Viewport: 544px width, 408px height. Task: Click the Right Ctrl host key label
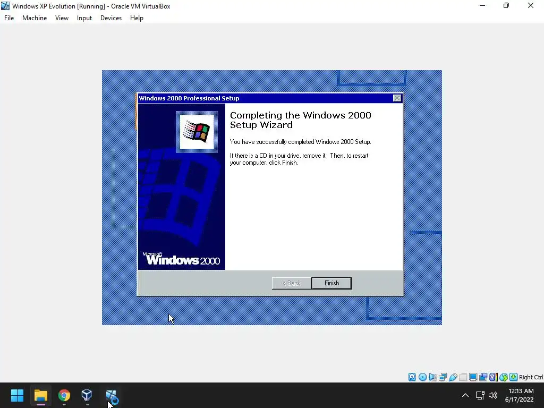[531, 377]
